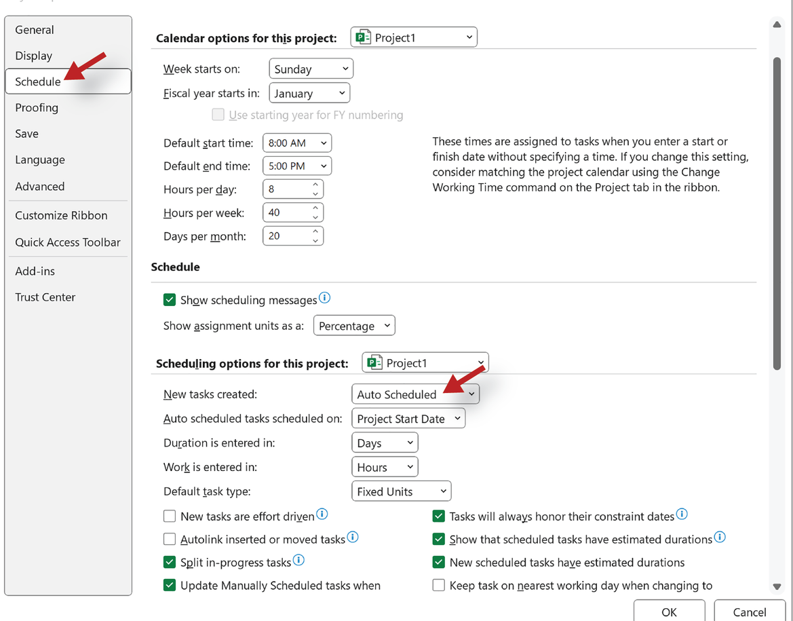
Task: Increase Hours per day value
Action: coord(315,185)
